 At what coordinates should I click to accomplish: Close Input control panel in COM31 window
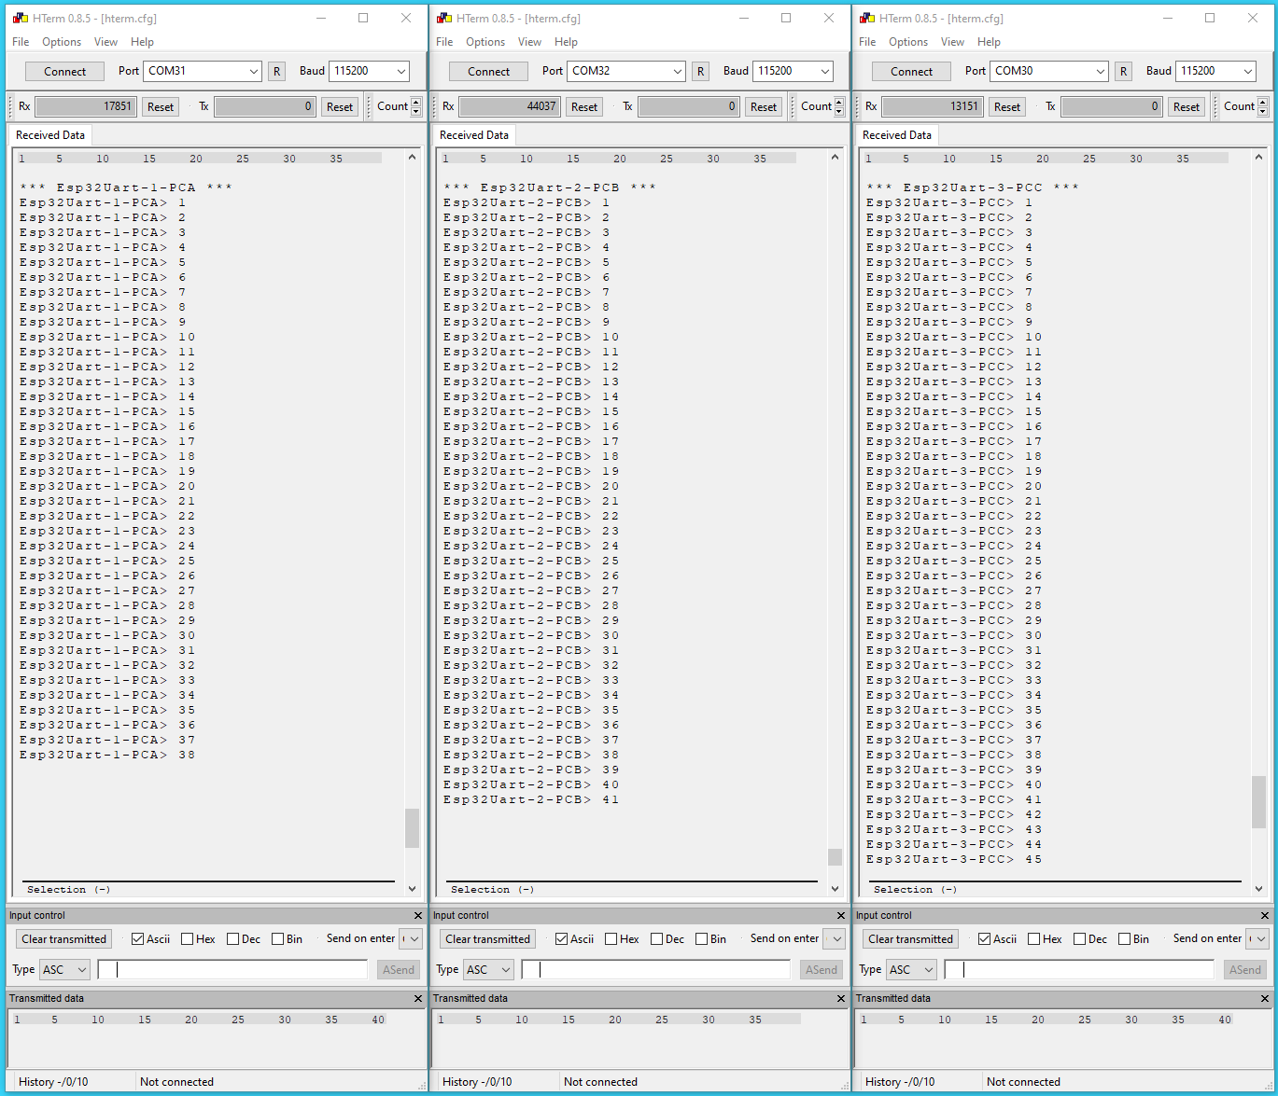(x=417, y=916)
